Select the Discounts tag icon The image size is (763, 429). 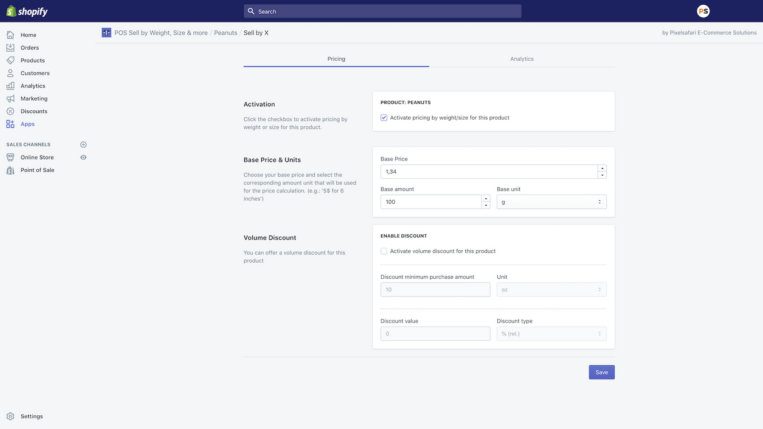(10, 111)
